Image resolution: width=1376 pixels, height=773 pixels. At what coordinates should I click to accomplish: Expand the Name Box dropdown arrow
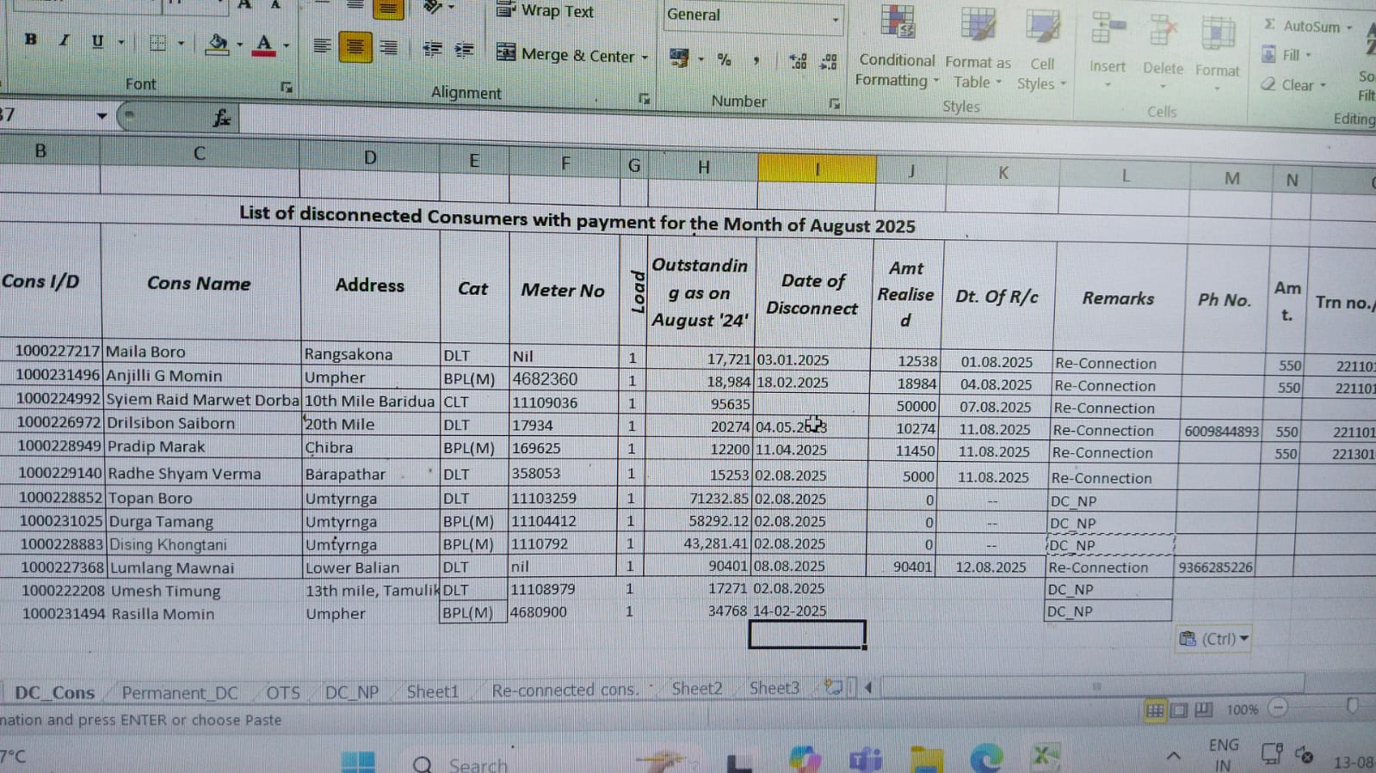tap(101, 115)
